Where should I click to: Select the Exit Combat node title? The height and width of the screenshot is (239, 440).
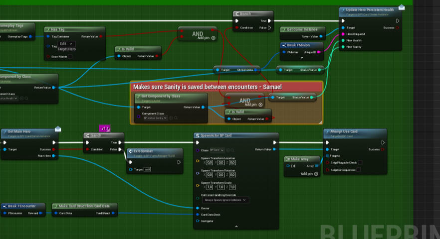(144, 151)
